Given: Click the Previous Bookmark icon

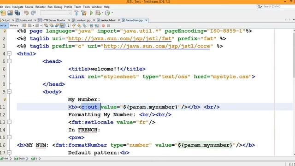Looking at the screenshot, I should coord(74,25).
